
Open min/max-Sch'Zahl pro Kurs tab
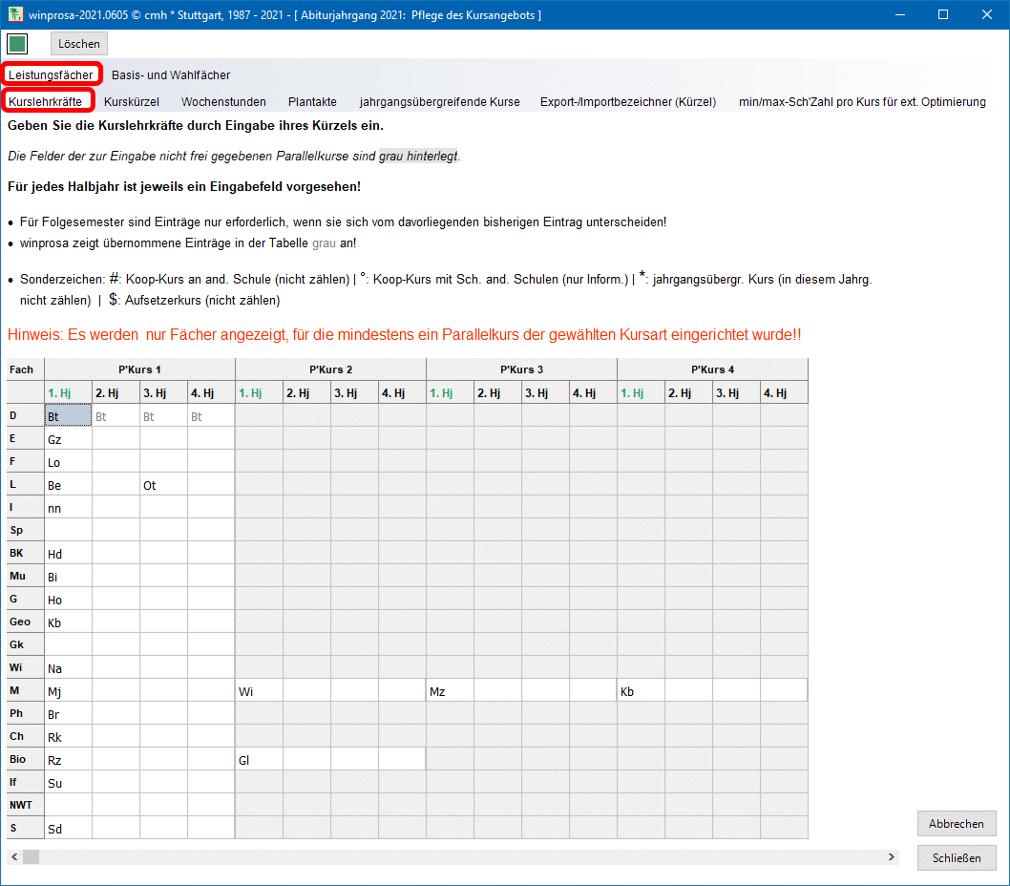[x=862, y=102]
